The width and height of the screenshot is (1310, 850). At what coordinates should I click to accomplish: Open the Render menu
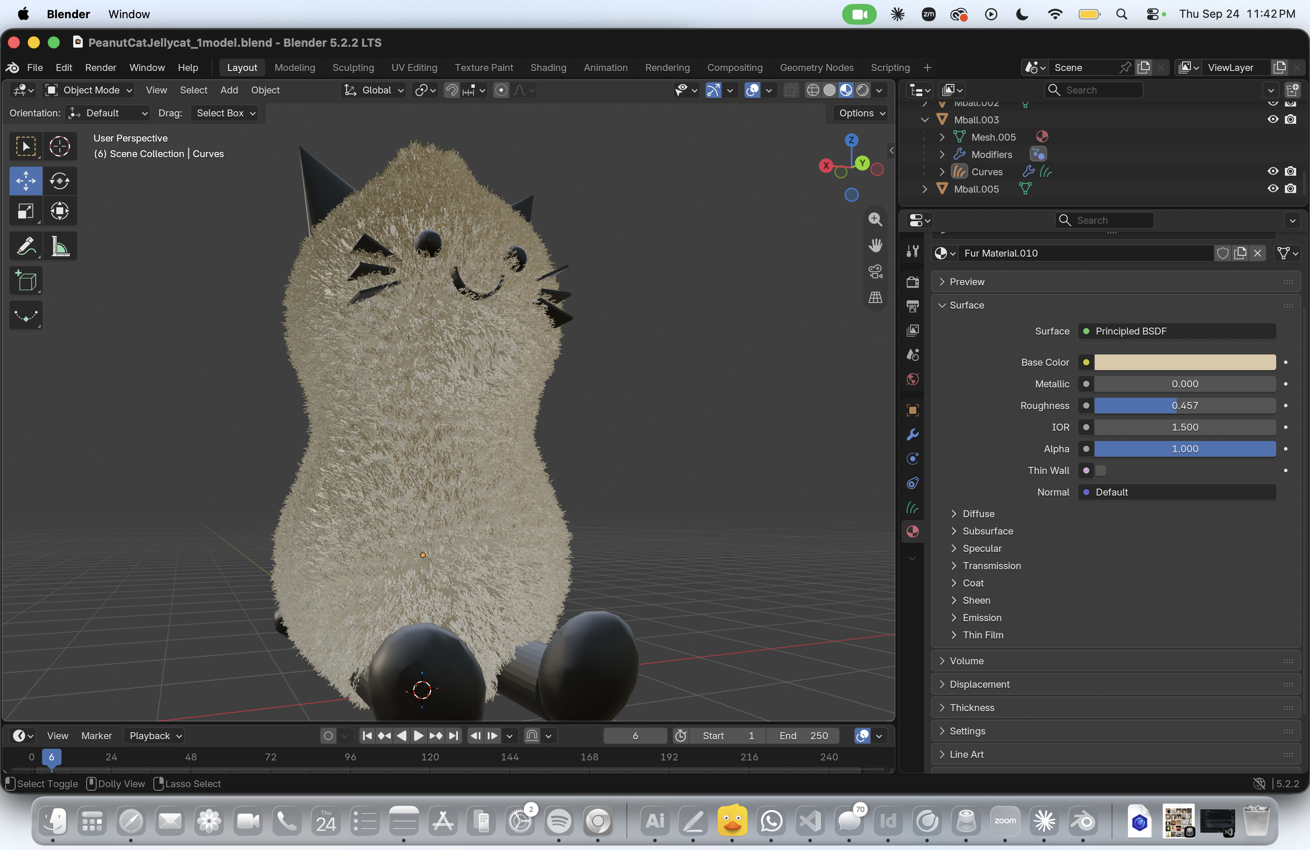[x=100, y=68]
